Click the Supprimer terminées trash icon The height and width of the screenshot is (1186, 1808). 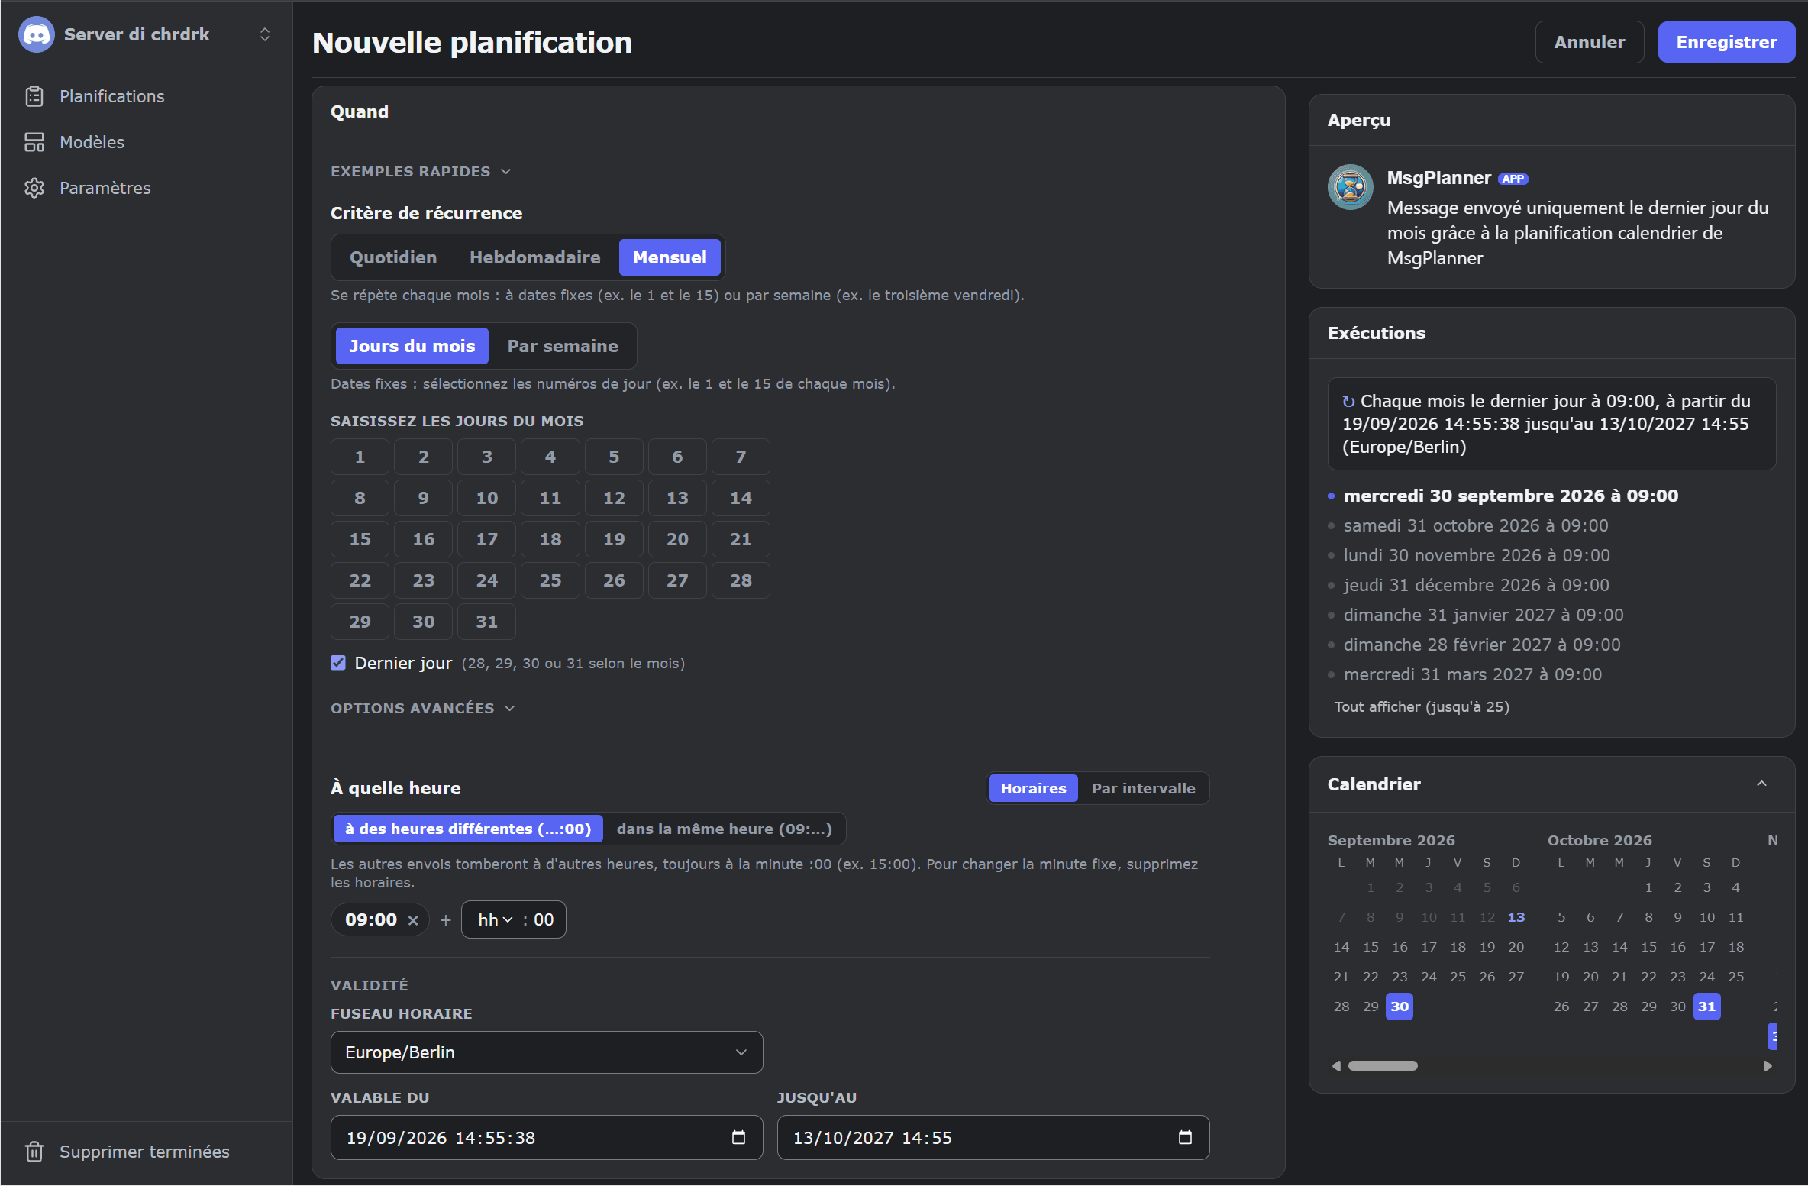click(x=34, y=1152)
